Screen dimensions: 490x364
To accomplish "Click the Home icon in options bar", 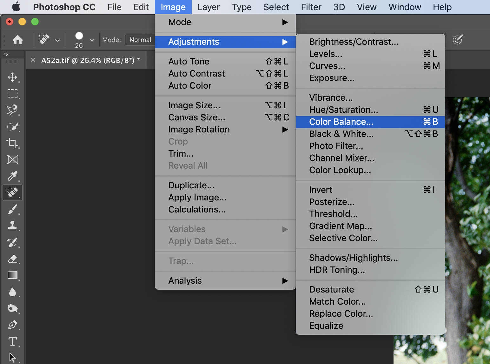I will 18,40.
